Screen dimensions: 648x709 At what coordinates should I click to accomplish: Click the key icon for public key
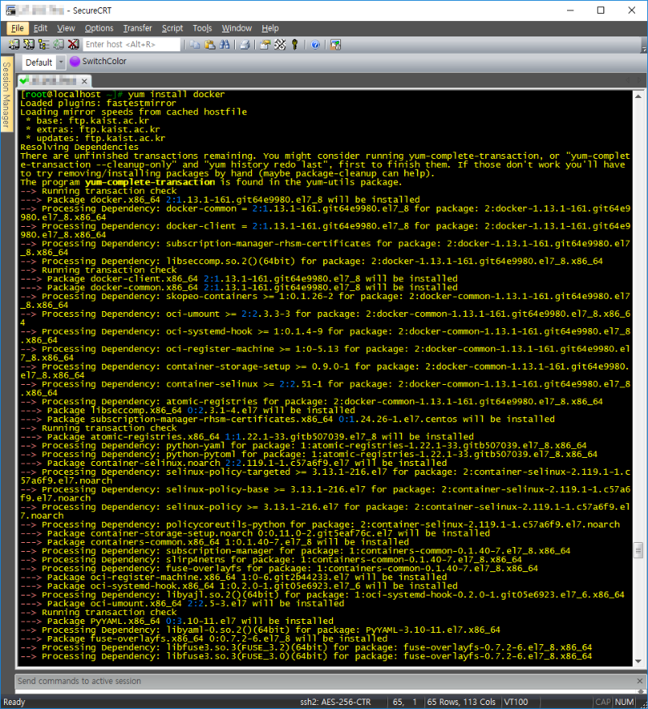pyautogui.click(x=295, y=45)
